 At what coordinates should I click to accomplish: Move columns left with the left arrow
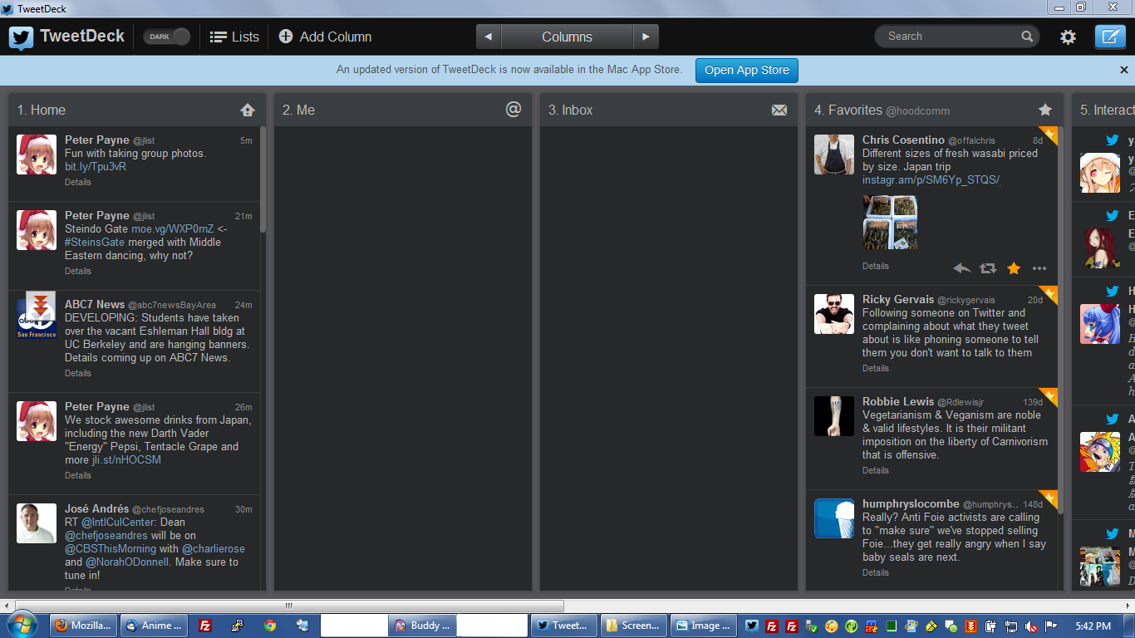[x=489, y=37]
